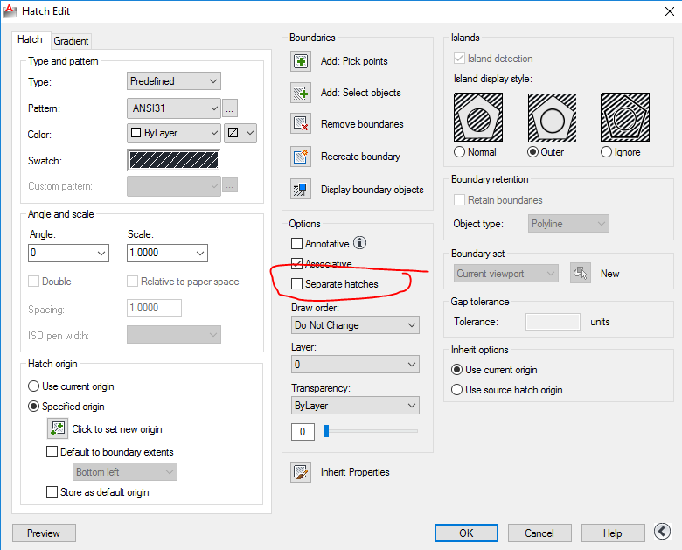
Task: Click the Recreate boundary label
Action: pos(360,157)
